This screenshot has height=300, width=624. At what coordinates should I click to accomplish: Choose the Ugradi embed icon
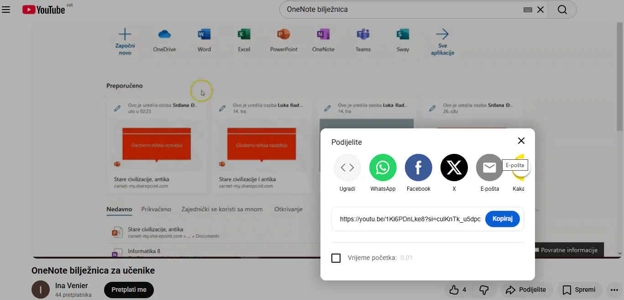click(347, 168)
